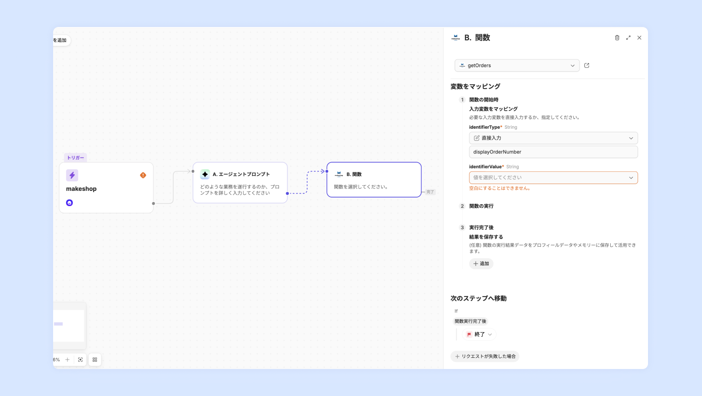This screenshot has width=702, height=396.
Task: Open the identifierValue value selection dropdown
Action: (553, 178)
